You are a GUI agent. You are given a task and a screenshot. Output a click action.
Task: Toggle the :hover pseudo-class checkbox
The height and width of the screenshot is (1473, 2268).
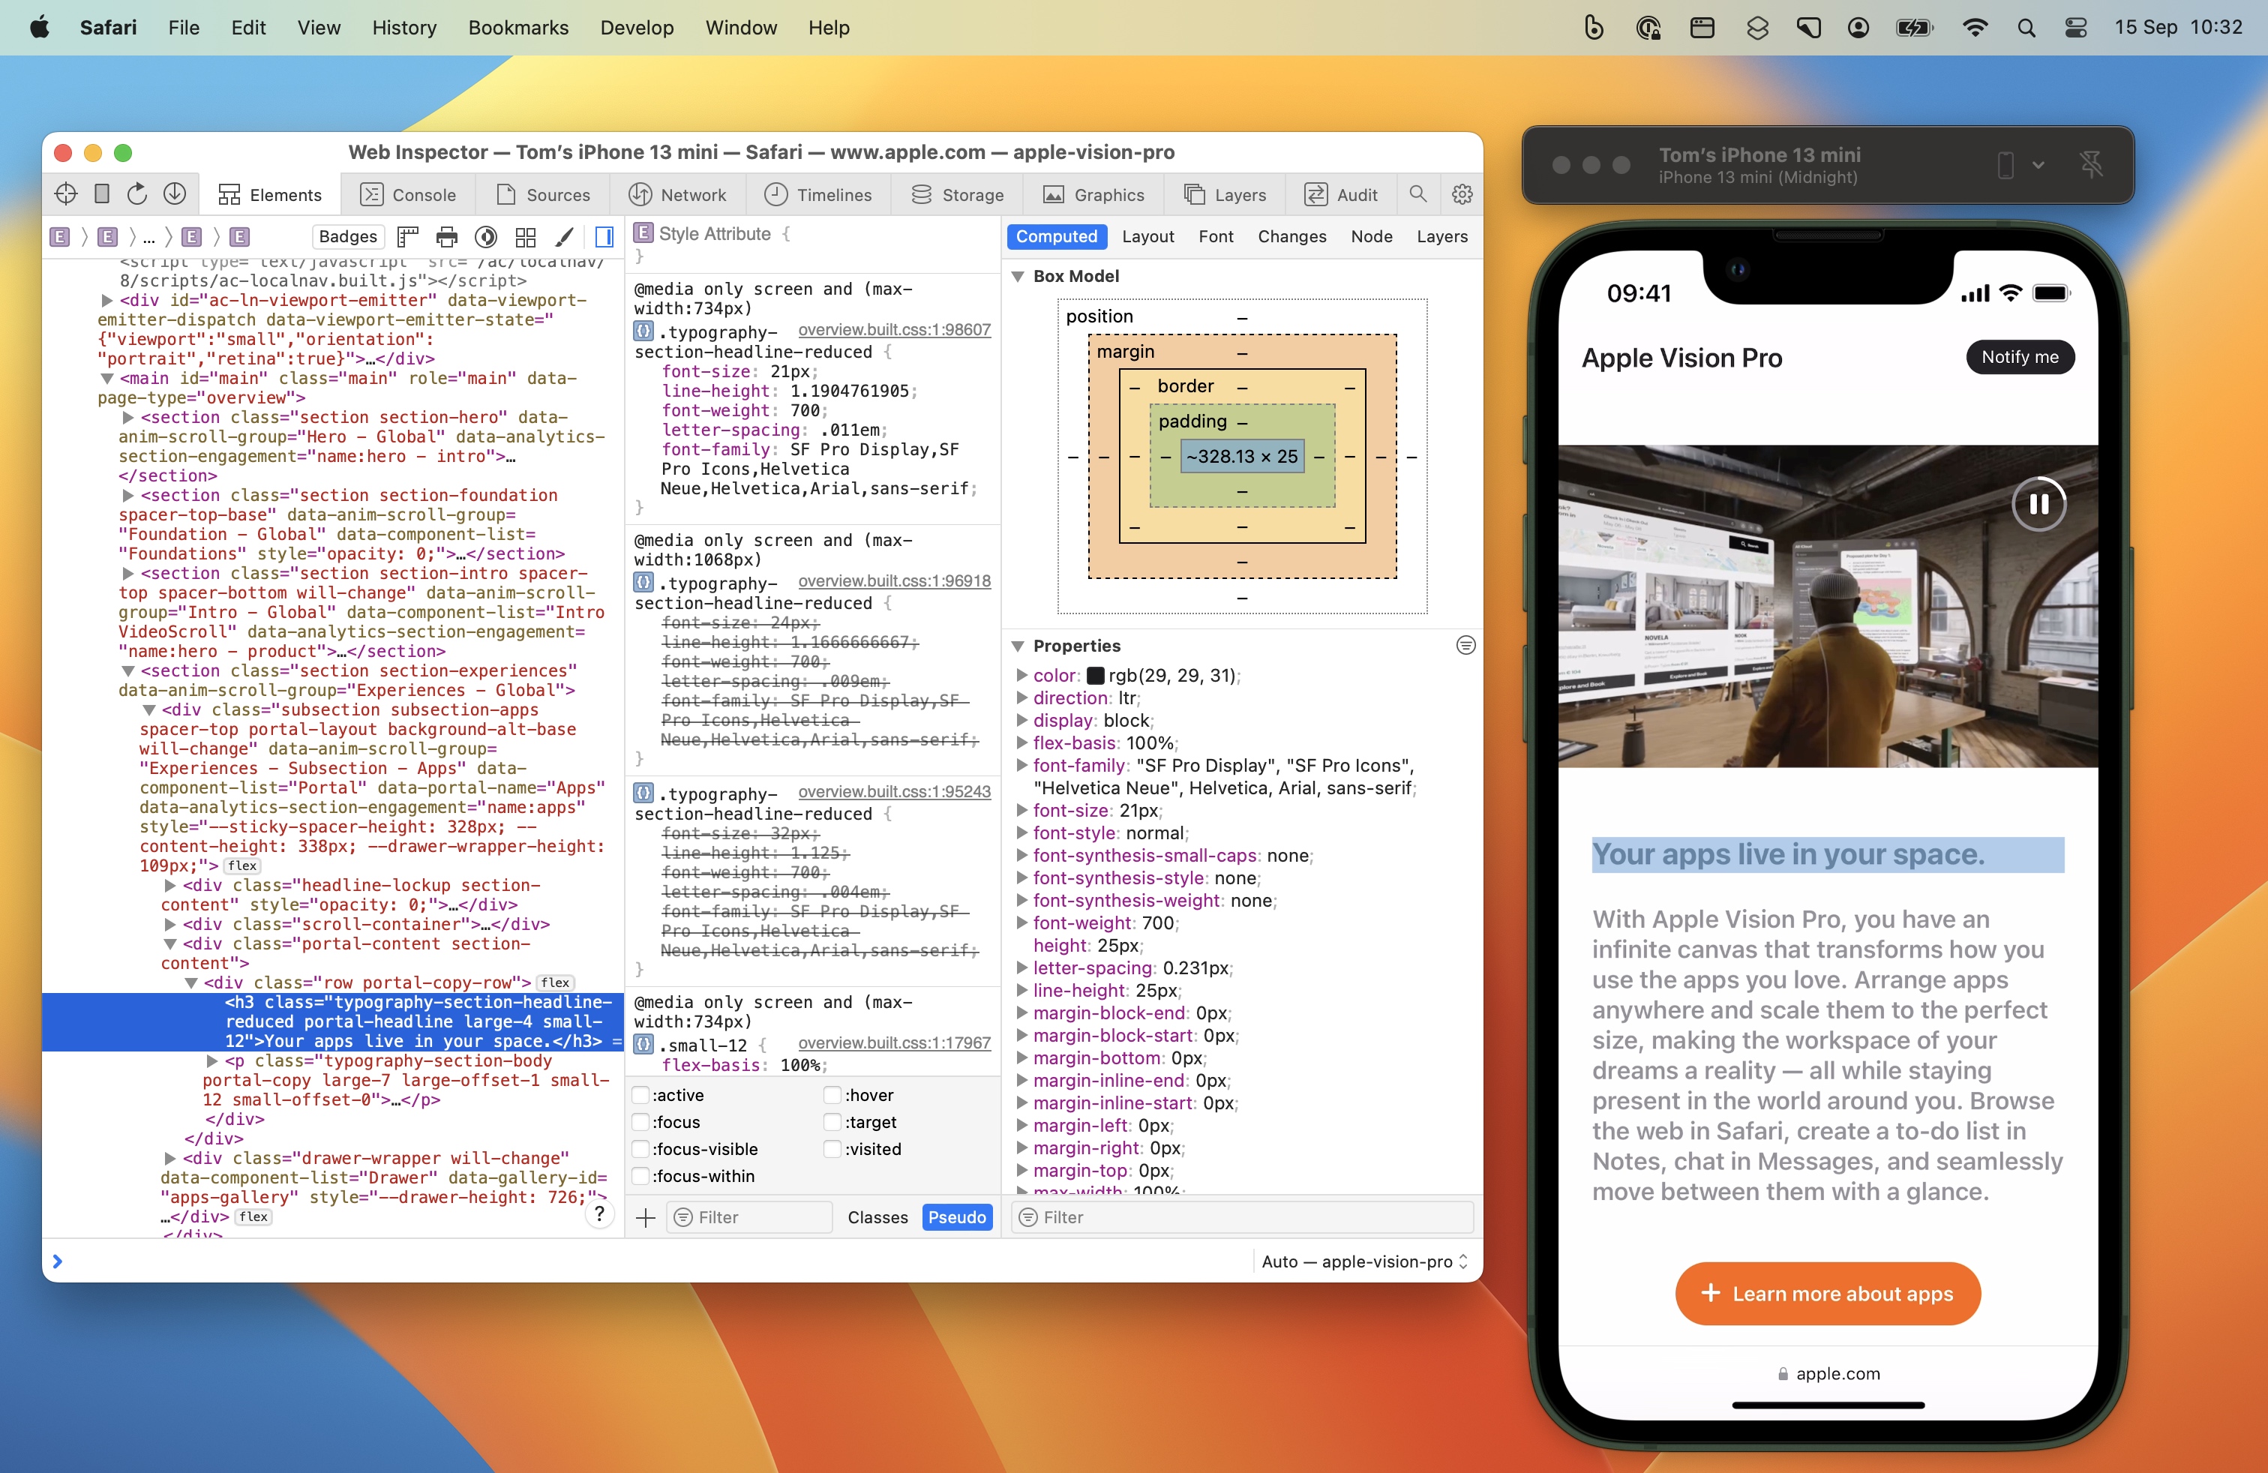(x=832, y=1095)
